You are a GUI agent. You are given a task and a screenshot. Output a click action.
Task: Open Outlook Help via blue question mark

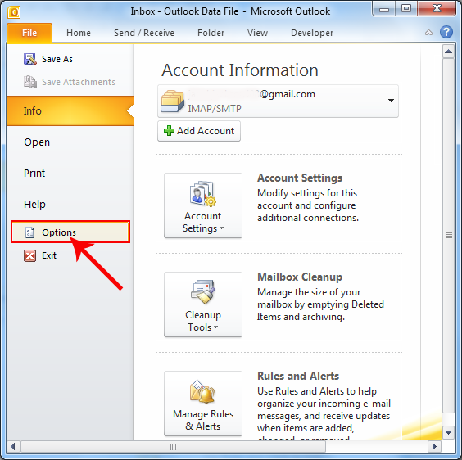pyautogui.click(x=446, y=32)
